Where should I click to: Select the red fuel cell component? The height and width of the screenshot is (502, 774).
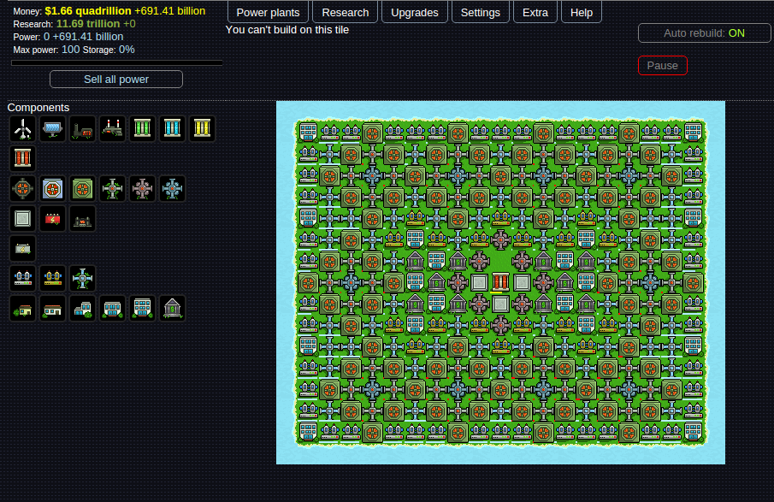(23, 158)
